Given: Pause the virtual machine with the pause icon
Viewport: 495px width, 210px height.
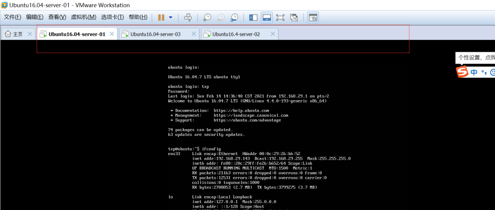Looking at the screenshot, I should click(161, 17).
